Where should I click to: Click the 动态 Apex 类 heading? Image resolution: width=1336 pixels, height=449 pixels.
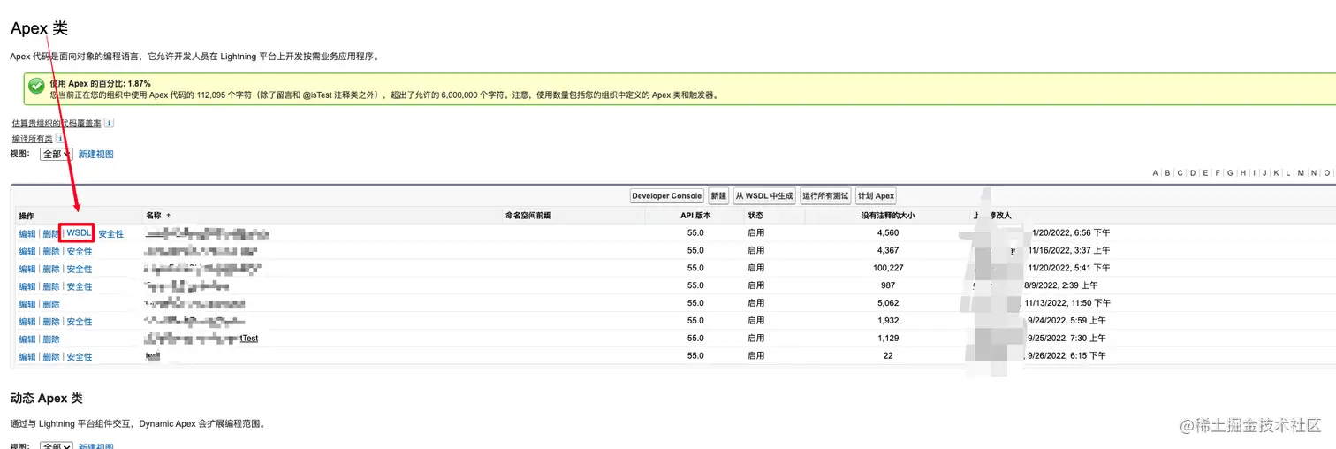click(46, 399)
